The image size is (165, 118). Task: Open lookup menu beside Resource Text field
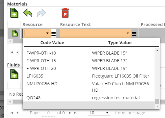(x=134, y=34)
